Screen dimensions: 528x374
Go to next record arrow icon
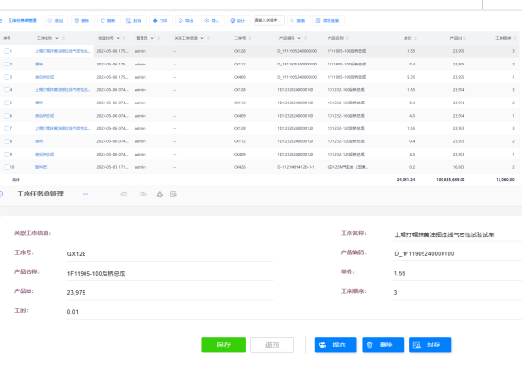click(143, 194)
